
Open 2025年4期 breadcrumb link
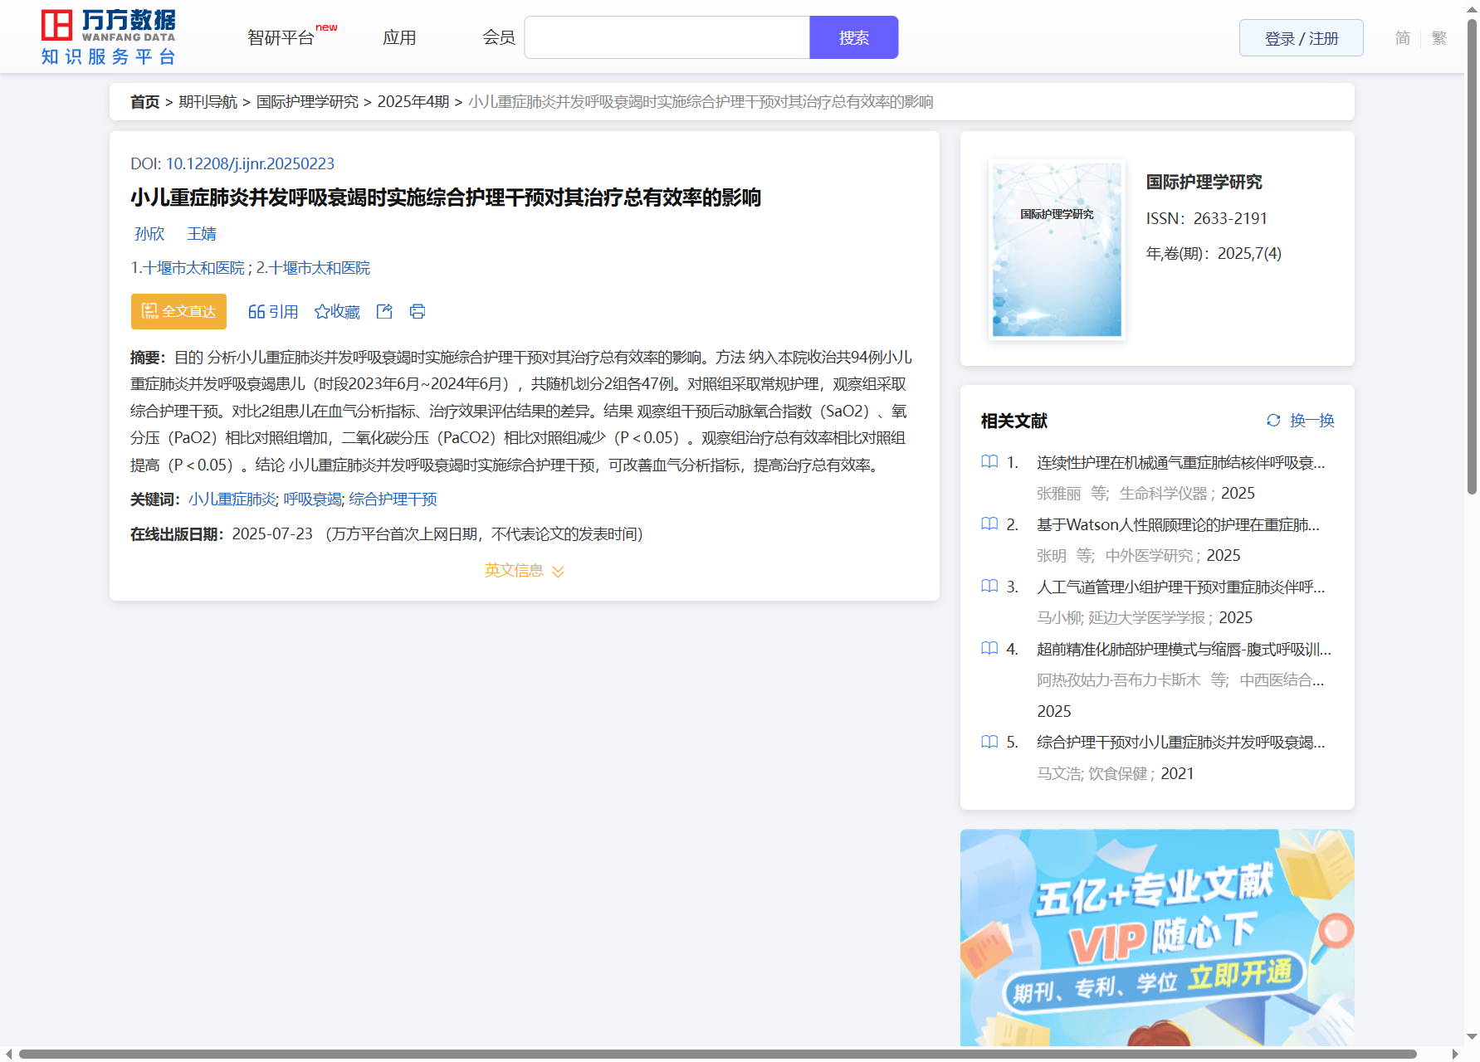click(413, 101)
